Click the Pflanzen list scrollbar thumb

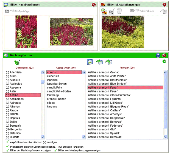point(165,101)
